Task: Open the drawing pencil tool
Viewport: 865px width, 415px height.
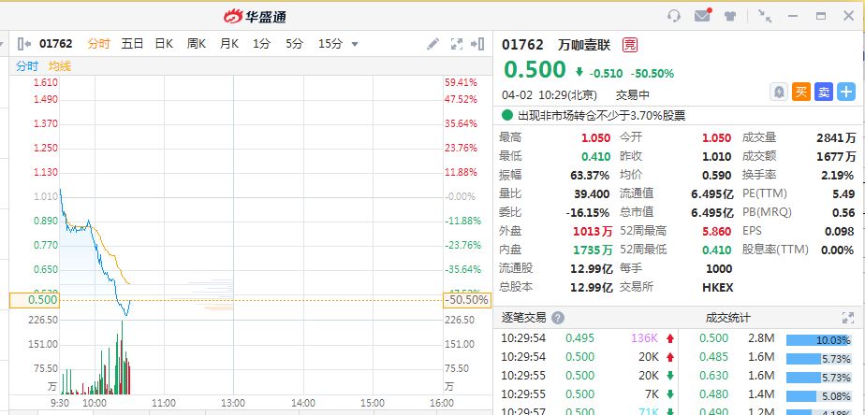Action: [433, 44]
